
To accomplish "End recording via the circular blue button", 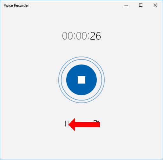I will (x=81, y=80).
